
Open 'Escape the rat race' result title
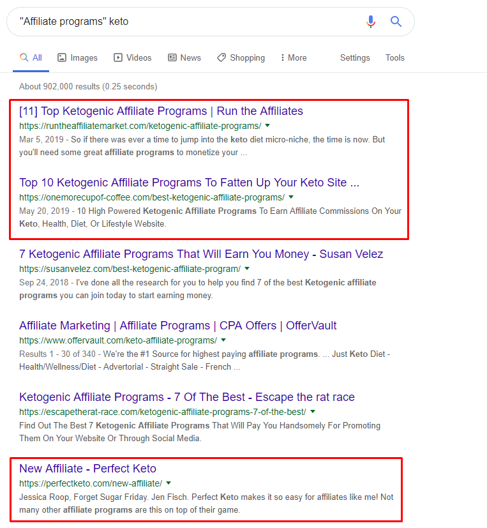(x=187, y=397)
